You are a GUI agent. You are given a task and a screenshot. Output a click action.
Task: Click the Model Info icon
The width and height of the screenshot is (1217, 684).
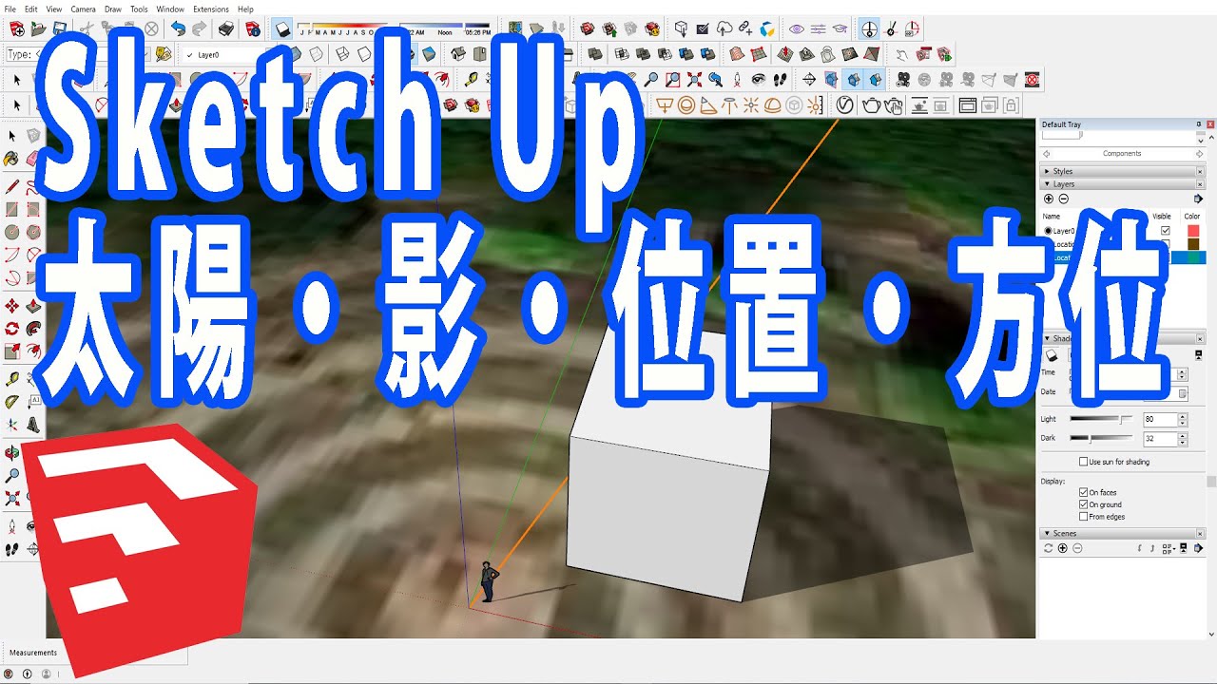(x=253, y=28)
